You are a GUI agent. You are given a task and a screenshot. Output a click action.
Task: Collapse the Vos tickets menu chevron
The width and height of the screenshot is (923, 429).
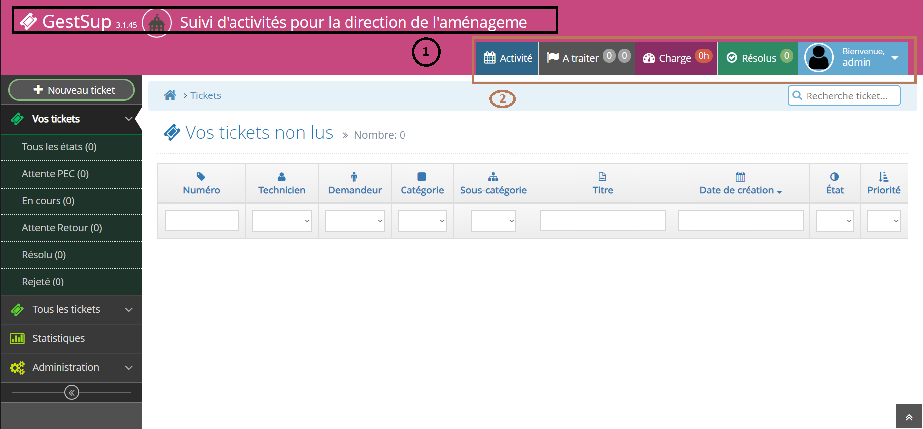[x=129, y=119]
